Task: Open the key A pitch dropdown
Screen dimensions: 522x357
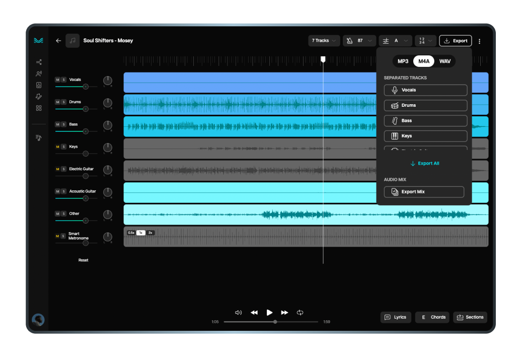Action: click(x=395, y=41)
